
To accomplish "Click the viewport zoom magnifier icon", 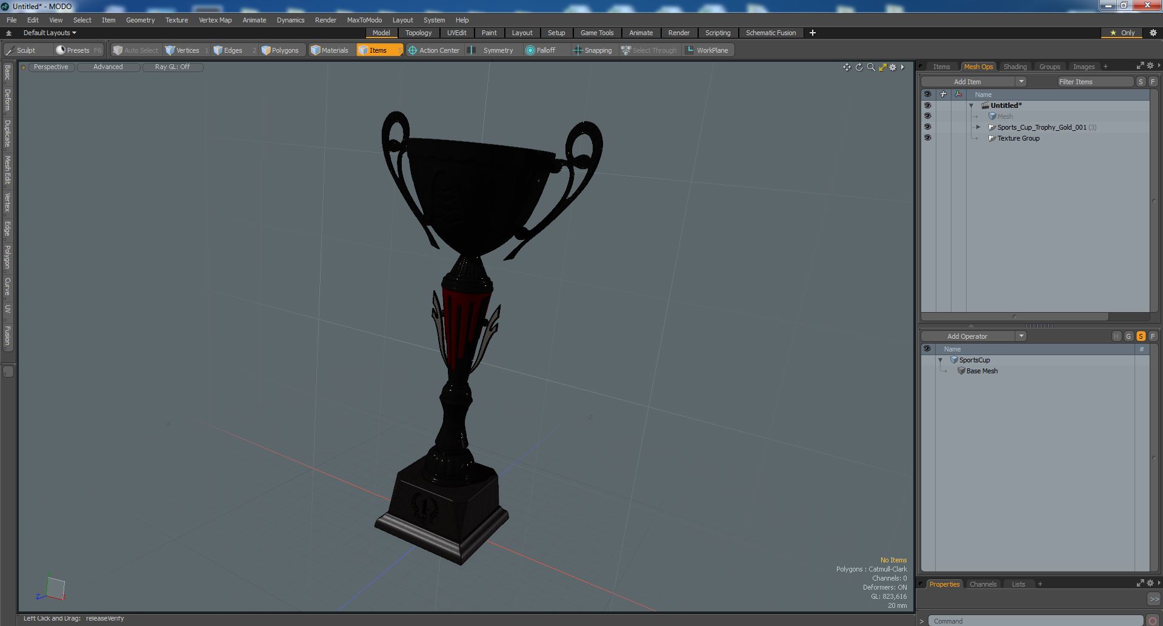I will pos(871,67).
